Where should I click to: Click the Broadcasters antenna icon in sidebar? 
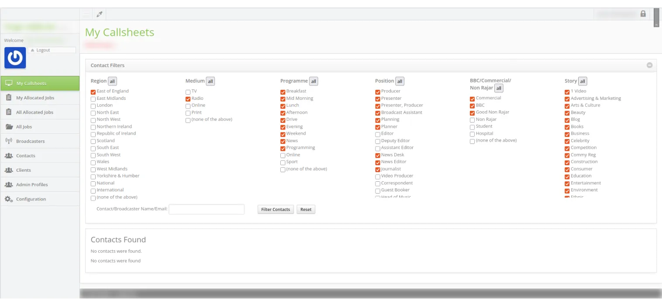8,141
